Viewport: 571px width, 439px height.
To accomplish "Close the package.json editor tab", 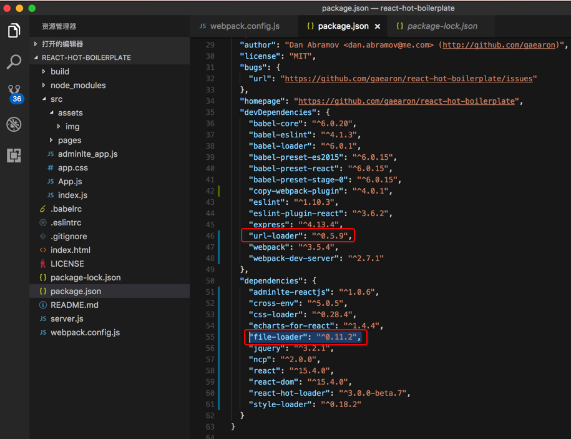I will [x=378, y=26].
